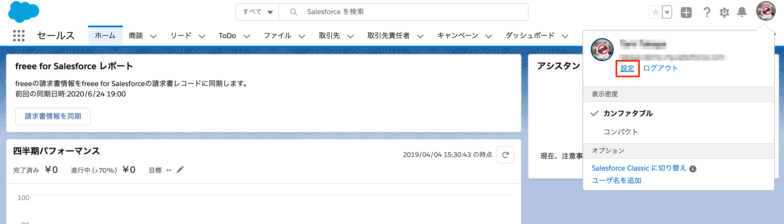Click the Classic switch info icon
Image resolution: width=784 pixels, height=224 pixels.
click(693, 169)
